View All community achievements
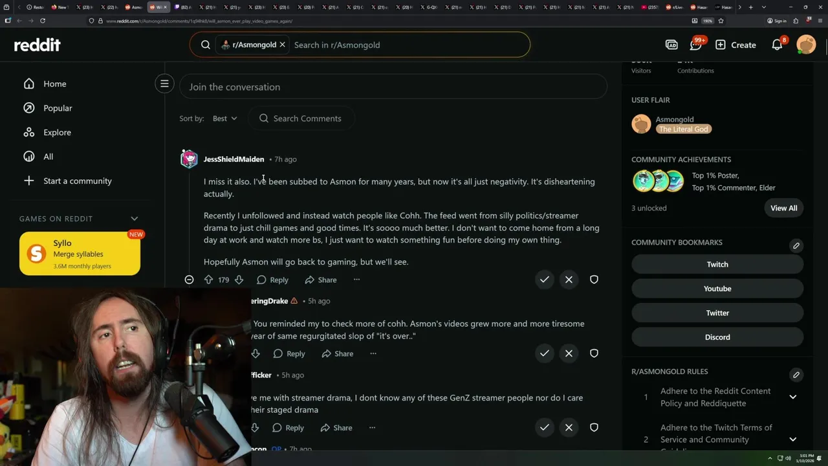828x466 pixels. (783, 208)
